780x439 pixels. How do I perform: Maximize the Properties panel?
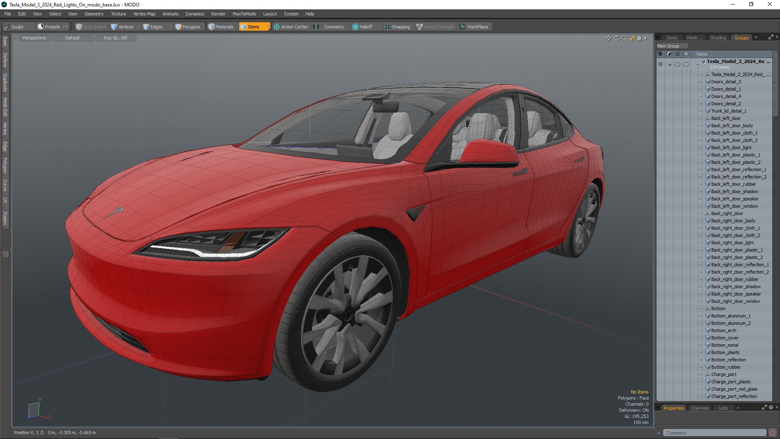tap(764, 407)
